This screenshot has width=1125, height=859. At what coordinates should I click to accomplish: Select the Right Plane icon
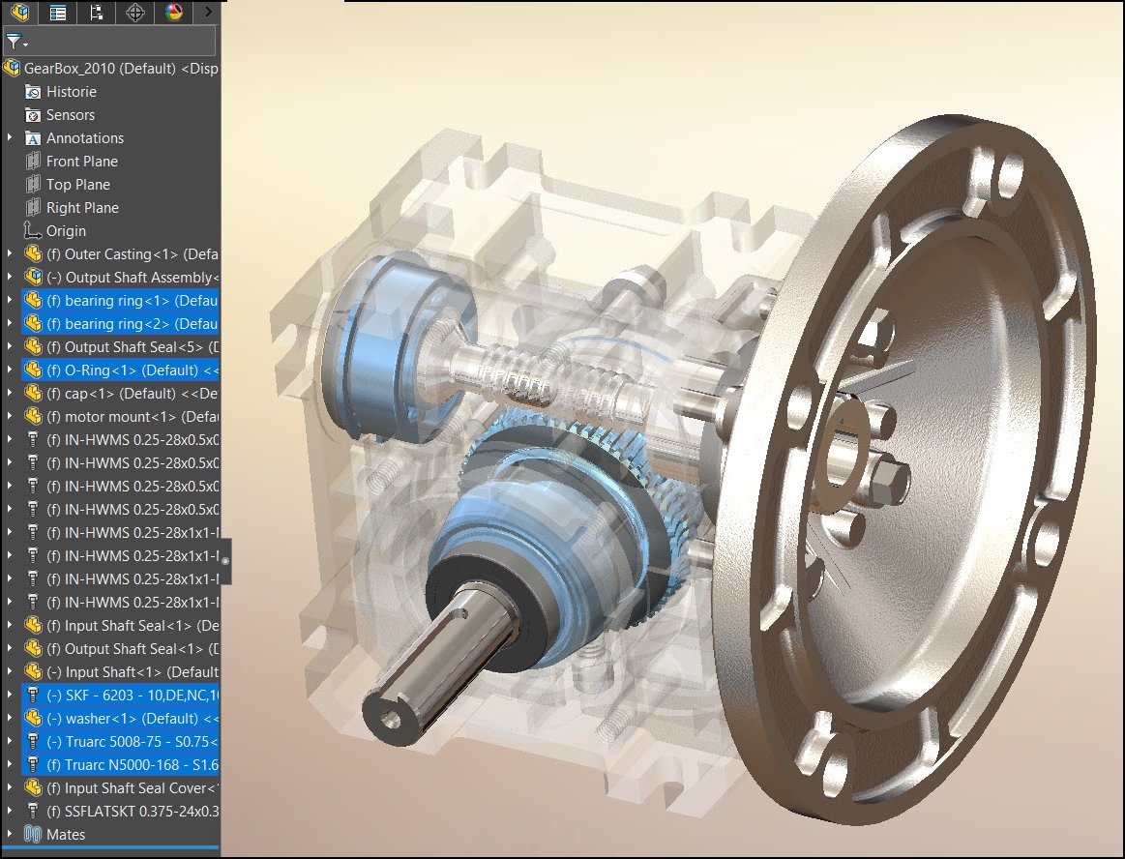click(x=33, y=207)
